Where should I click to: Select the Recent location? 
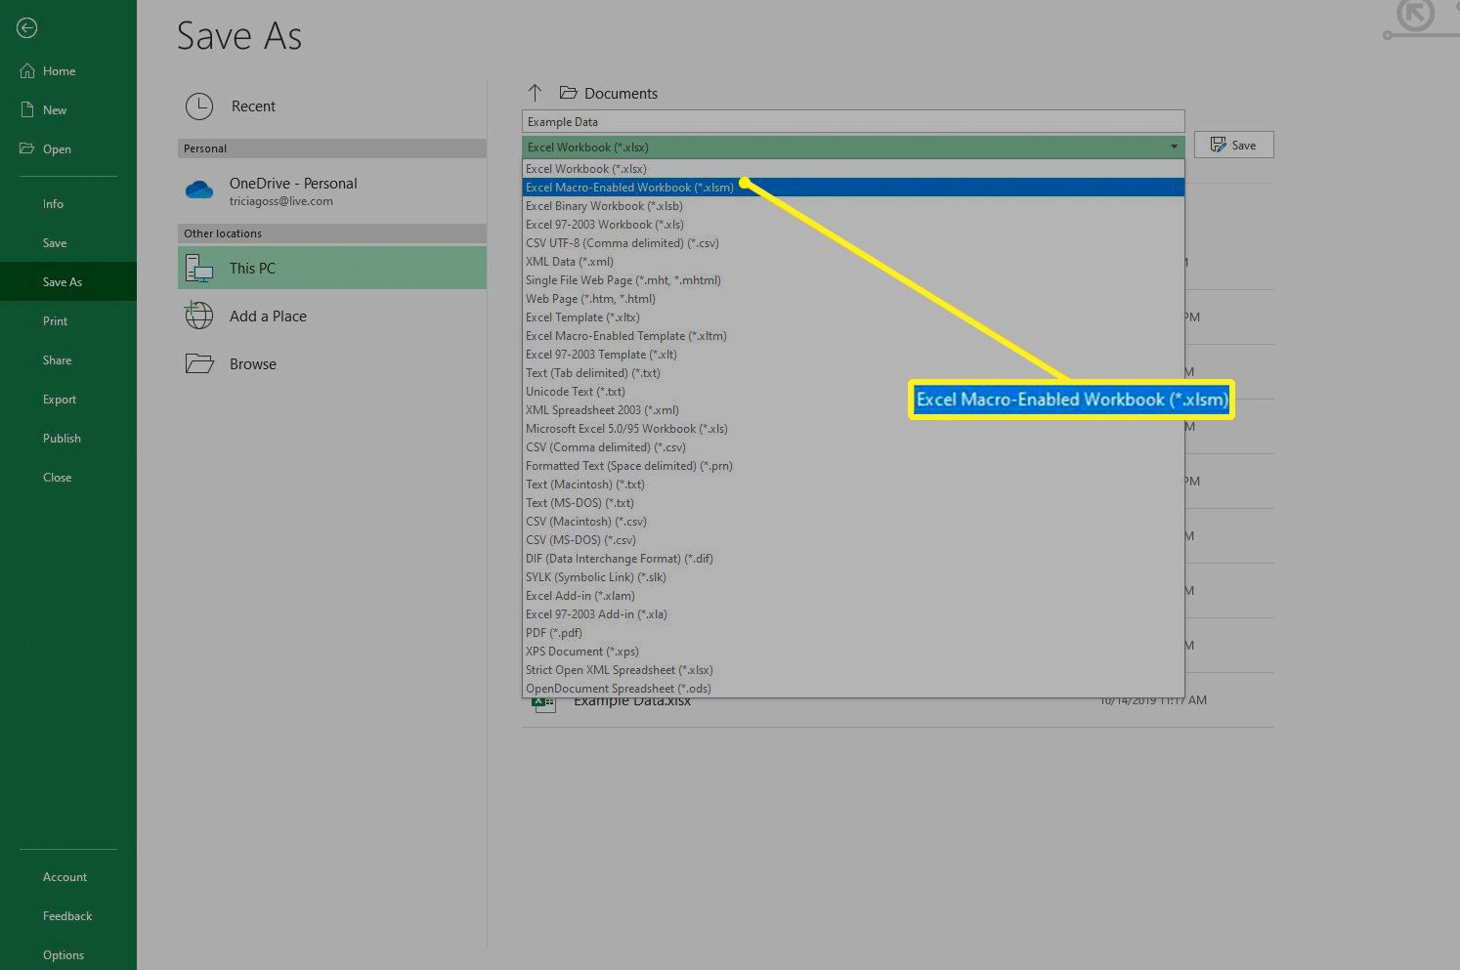(332, 106)
